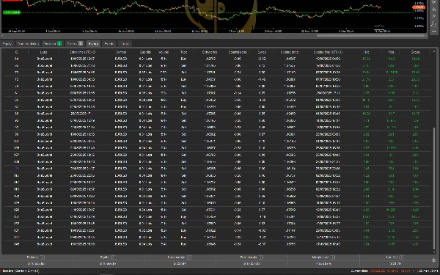The image size is (440, 275).
Task: Sort by the Closing price column header
Action: [x=290, y=52]
